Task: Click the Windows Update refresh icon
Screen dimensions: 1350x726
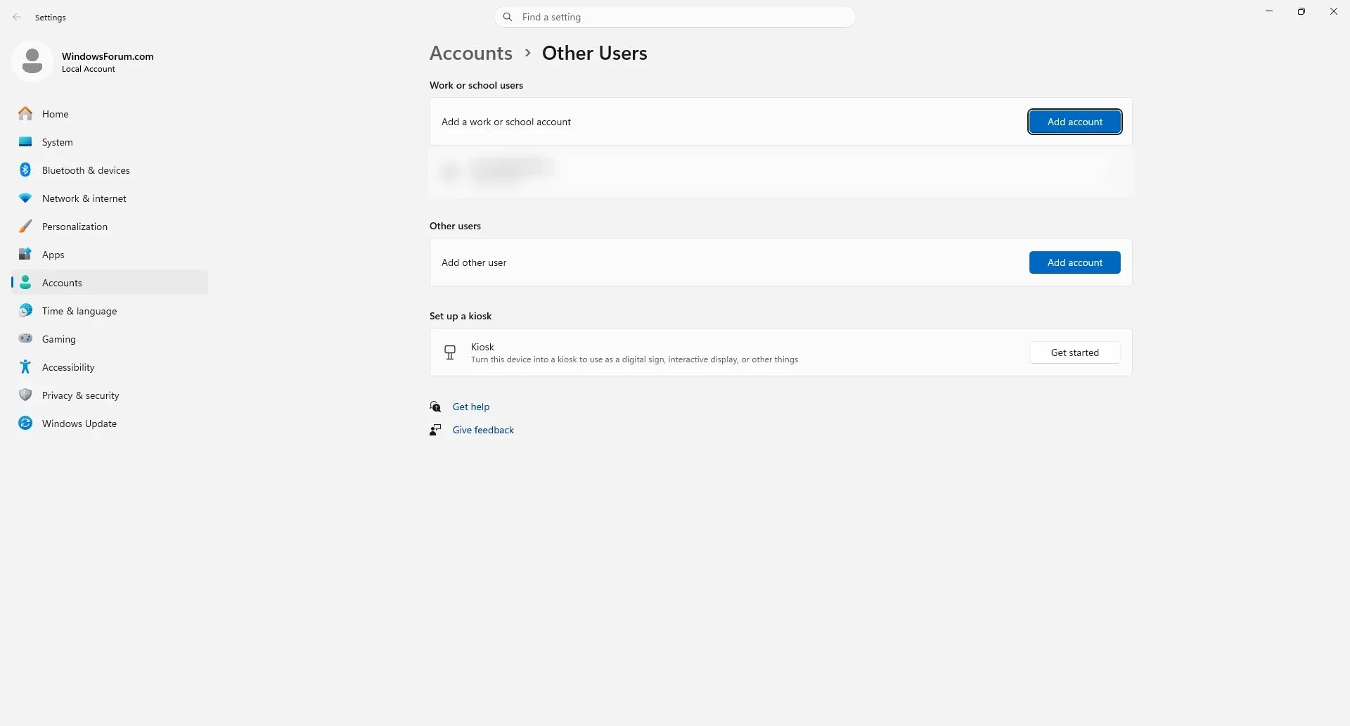Action: (x=25, y=423)
